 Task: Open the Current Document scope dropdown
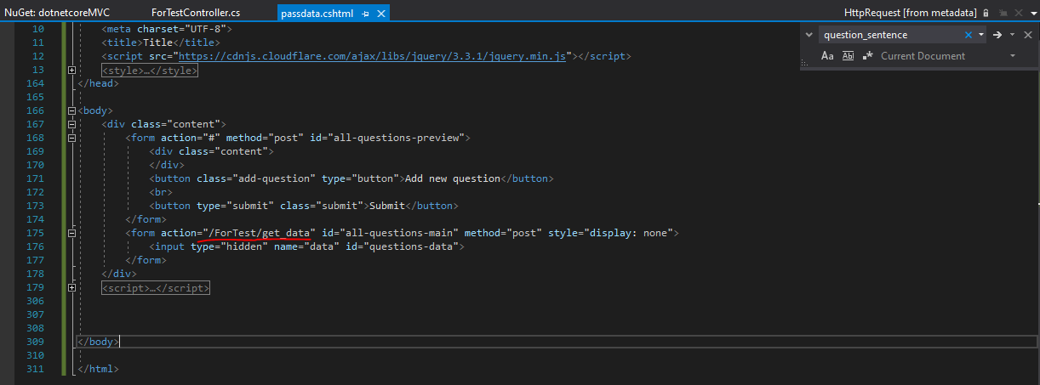[x=1013, y=56]
